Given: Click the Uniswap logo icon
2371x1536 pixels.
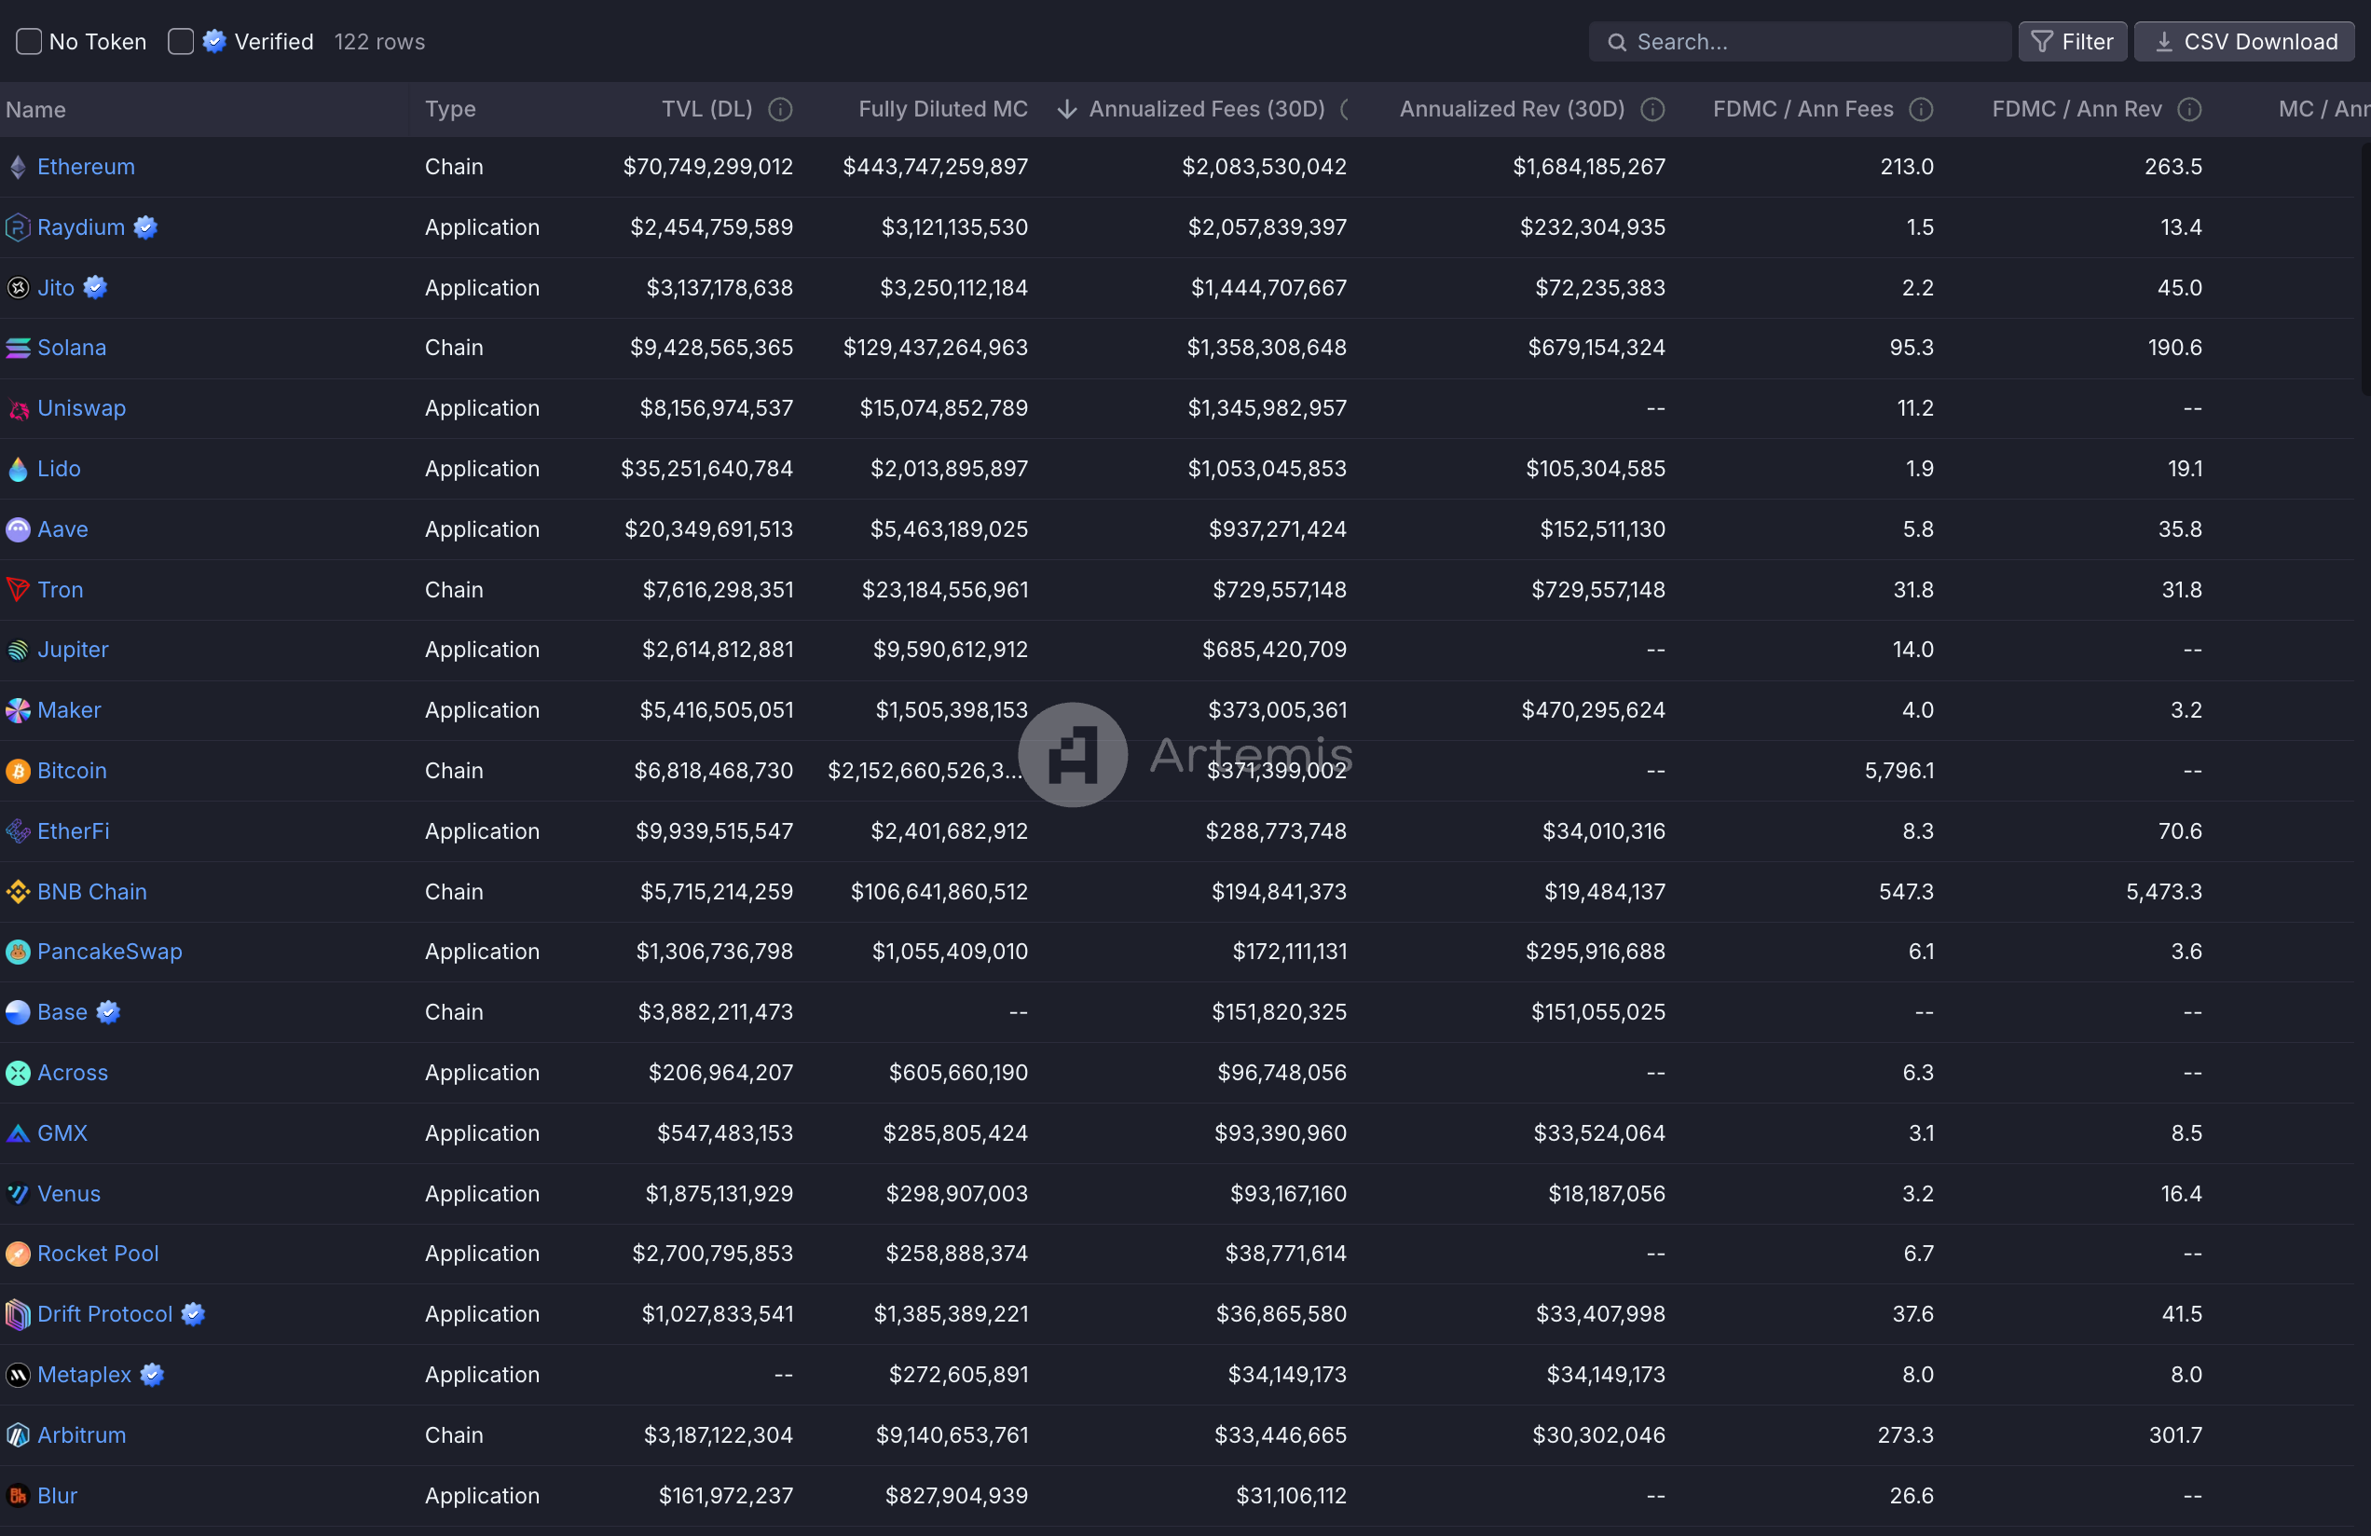Looking at the screenshot, I should (18, 409).
